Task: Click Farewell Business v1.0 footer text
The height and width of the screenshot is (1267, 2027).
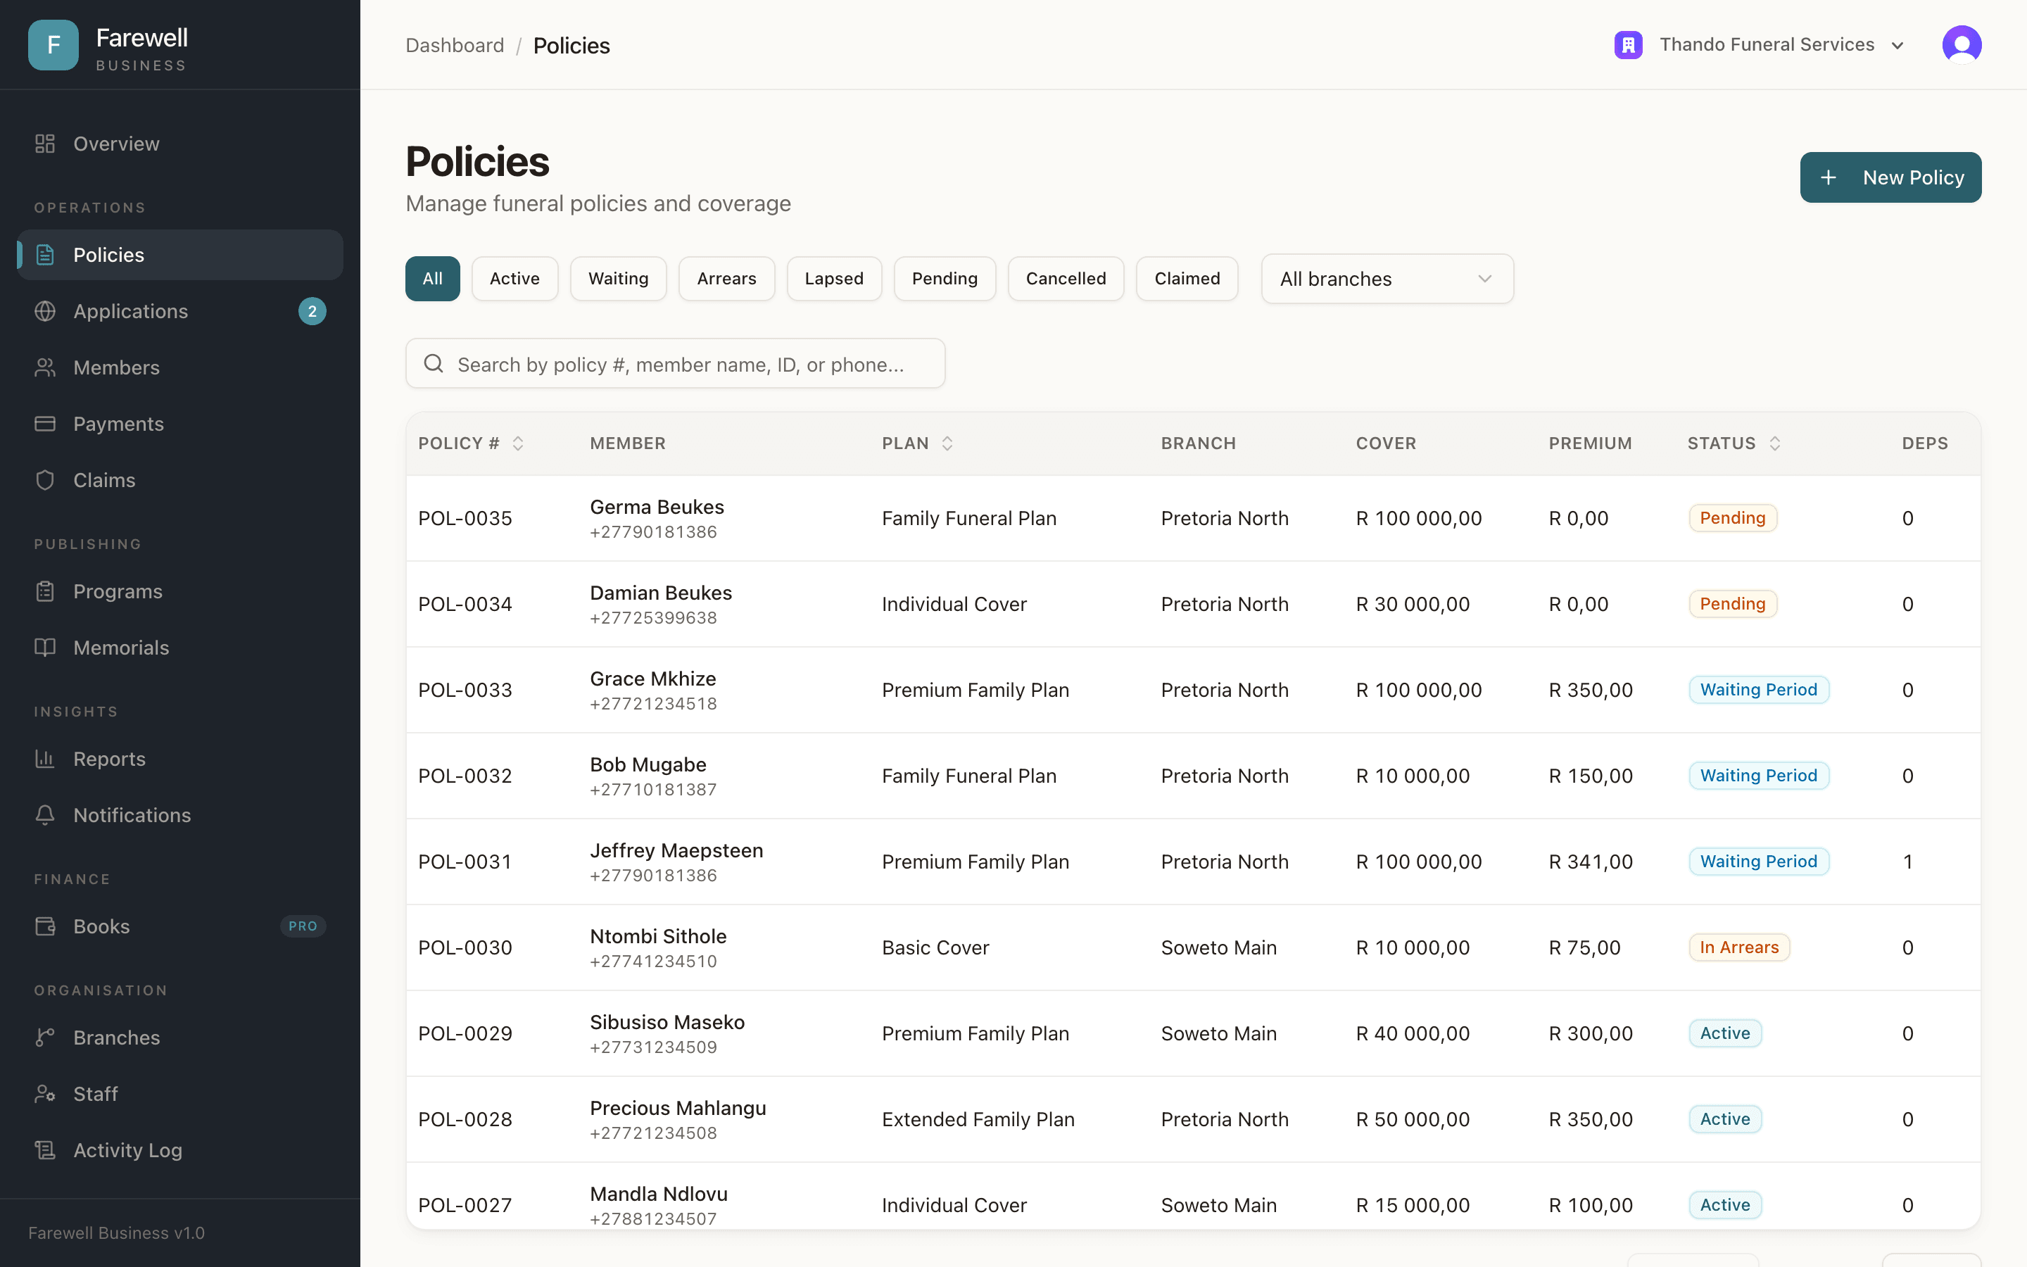Action: click(x=116, y=1233)
